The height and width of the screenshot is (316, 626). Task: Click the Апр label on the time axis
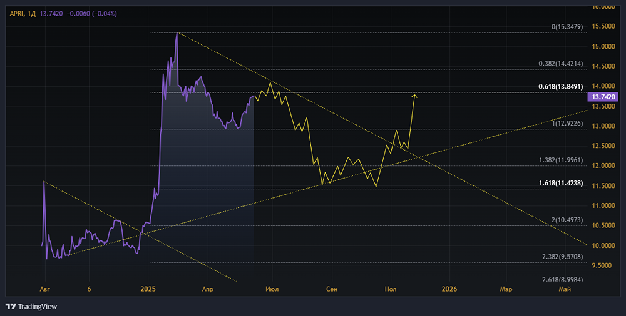pyautogui.click(x=208, y=289)
